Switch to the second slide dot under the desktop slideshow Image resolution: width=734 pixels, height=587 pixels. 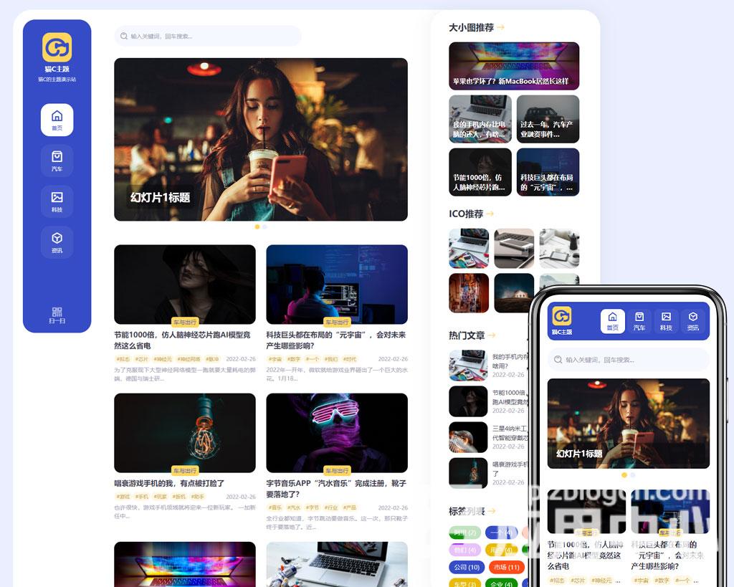(x=264, y=227)
